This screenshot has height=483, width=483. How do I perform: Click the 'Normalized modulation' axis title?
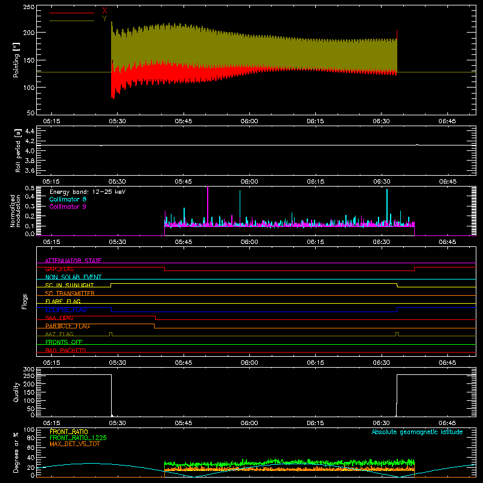(15, 211)
